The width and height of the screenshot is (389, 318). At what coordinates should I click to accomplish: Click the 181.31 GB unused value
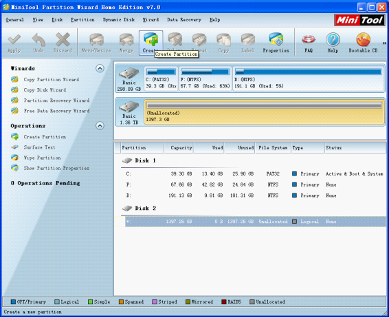pyautogui.click(x=242, y=195)
